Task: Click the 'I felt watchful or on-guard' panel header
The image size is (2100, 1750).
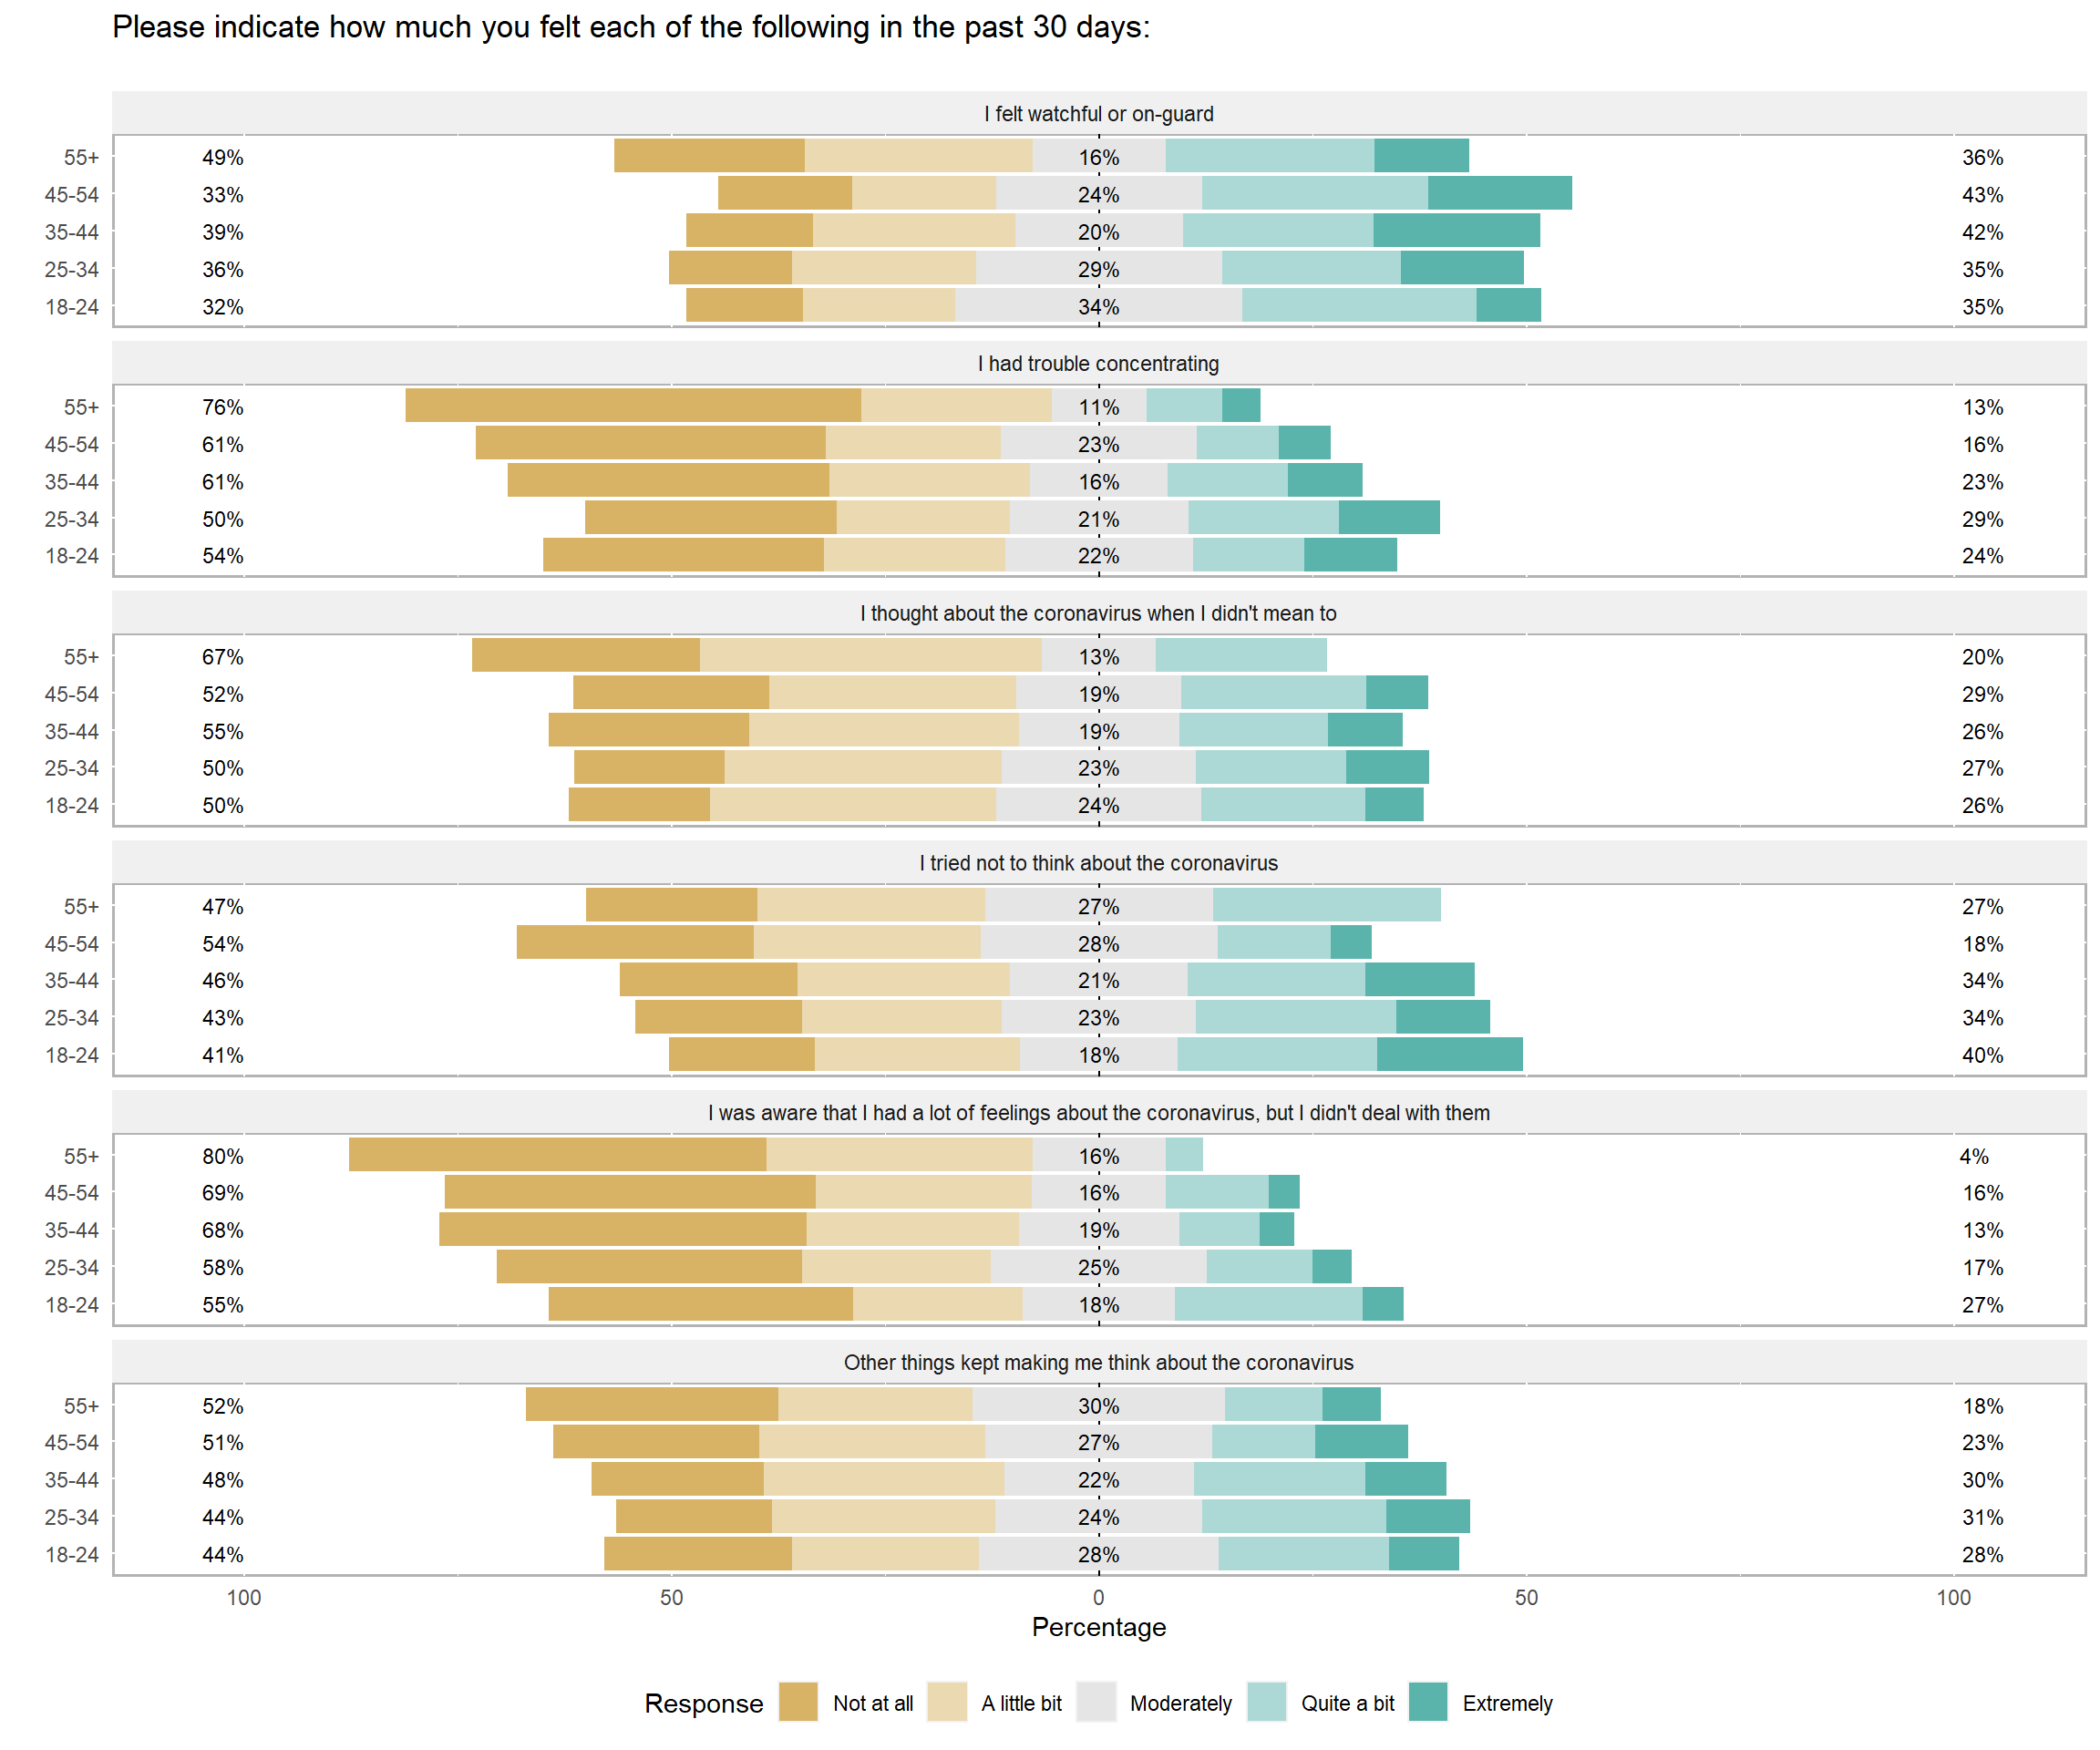Action: pos(1098,114)
